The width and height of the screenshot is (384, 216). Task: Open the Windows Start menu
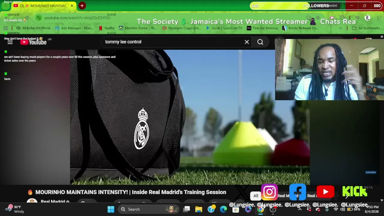111,209
